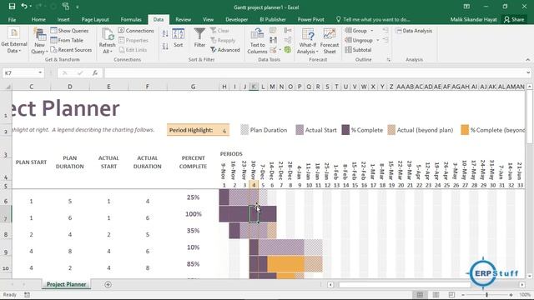Click Show Queries in Get & Transform
This screenshot has height=300, width=534.
coord(69,31)
